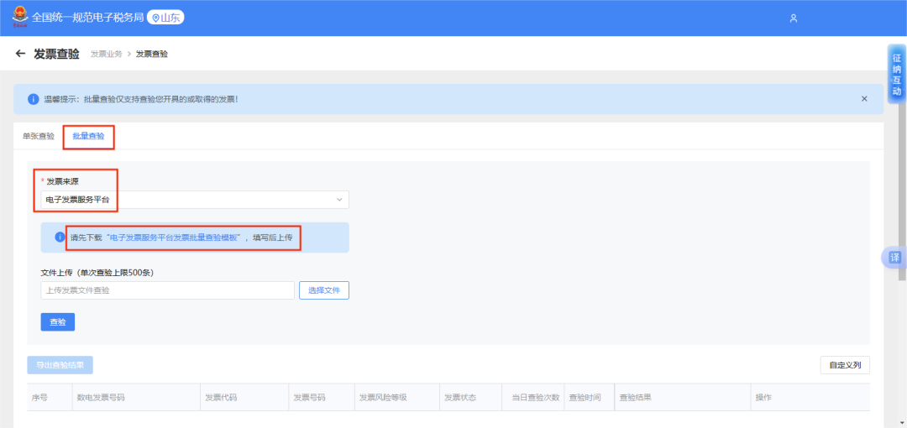Image resolution: width=907 pixels, height=428 pixels.
Task: Click the 上传发票文件查验 input field
Action: [x=168, y=290]
